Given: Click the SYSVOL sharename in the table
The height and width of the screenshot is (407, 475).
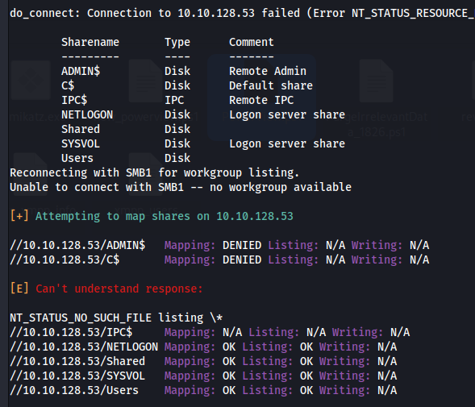Looking at the screenshot, I should point(81,143).
